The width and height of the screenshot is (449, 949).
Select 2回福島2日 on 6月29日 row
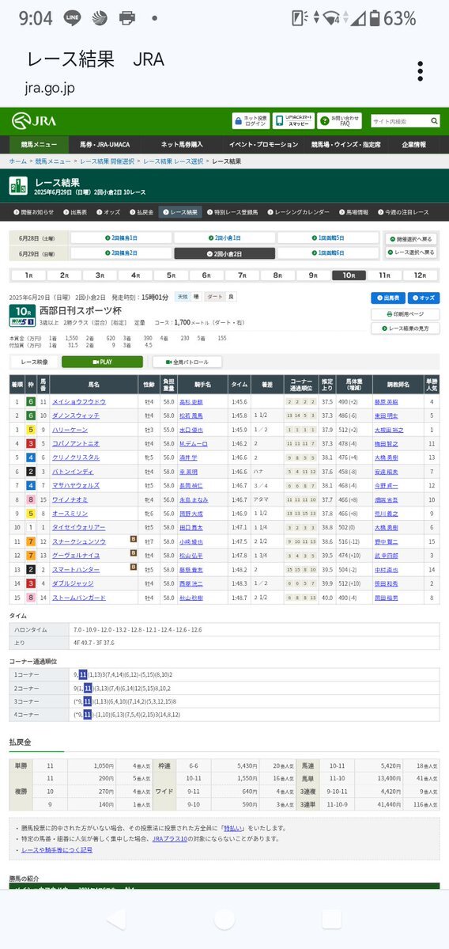tap(121, 253)
